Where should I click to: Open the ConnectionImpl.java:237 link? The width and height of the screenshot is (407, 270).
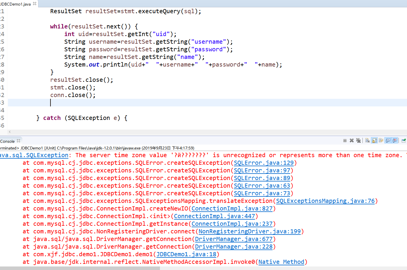[x=232, y=224]
